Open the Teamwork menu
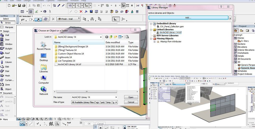This screenshot has height=129, width=255. tap(63, 1)
